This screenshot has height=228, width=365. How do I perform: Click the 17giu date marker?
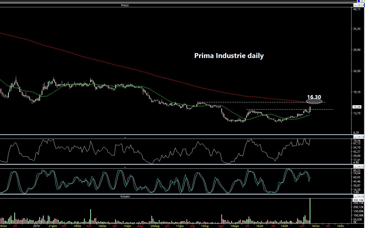click(180, 226)
